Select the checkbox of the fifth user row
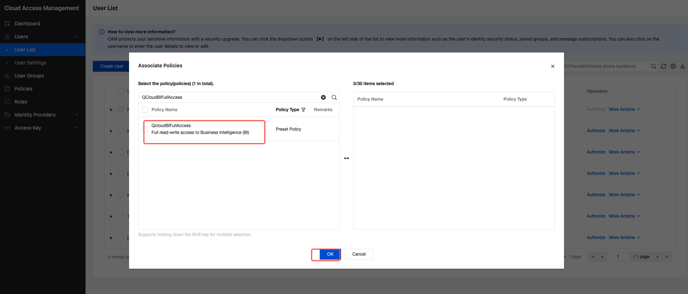Viewport: 688px width, 294px height. click(121, 195)
